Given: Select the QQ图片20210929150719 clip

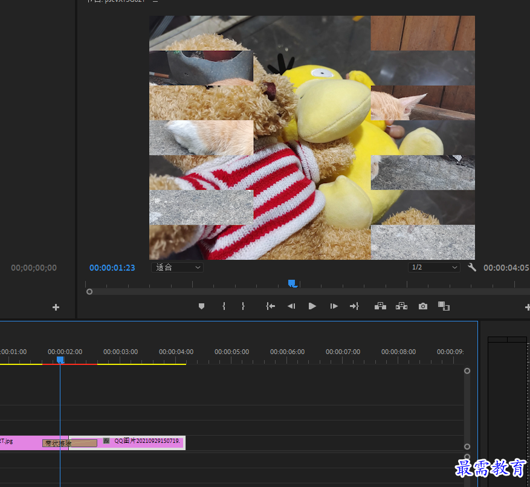Looking at the screenshot, I should 127,443.
